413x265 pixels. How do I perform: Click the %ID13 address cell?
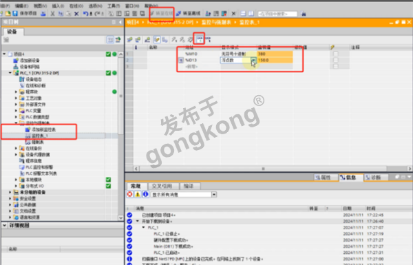click(x=202, y=60)
